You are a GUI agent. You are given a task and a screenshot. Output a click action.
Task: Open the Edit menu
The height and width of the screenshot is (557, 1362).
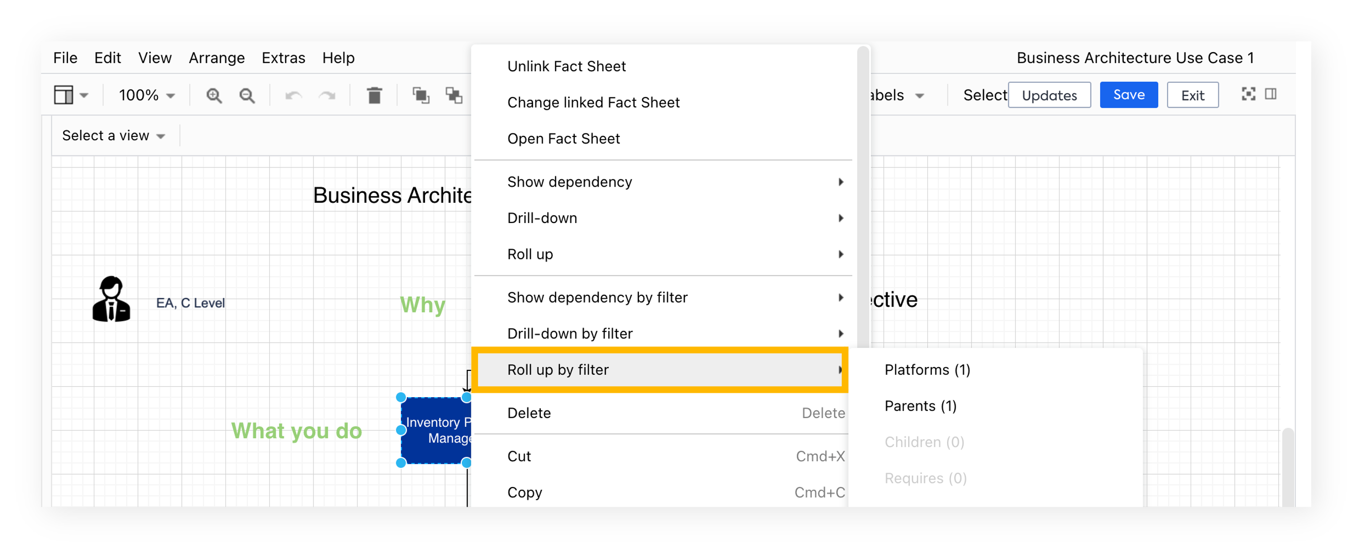(x=107, y=57)
